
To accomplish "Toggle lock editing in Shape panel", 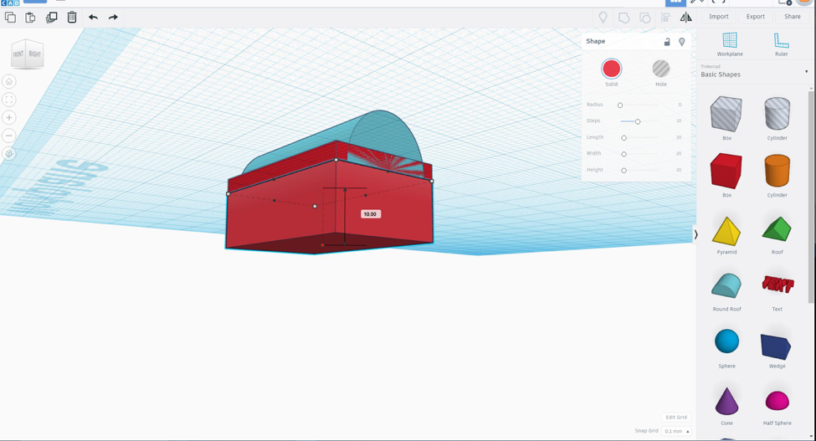I will click(x=667, y=42).
